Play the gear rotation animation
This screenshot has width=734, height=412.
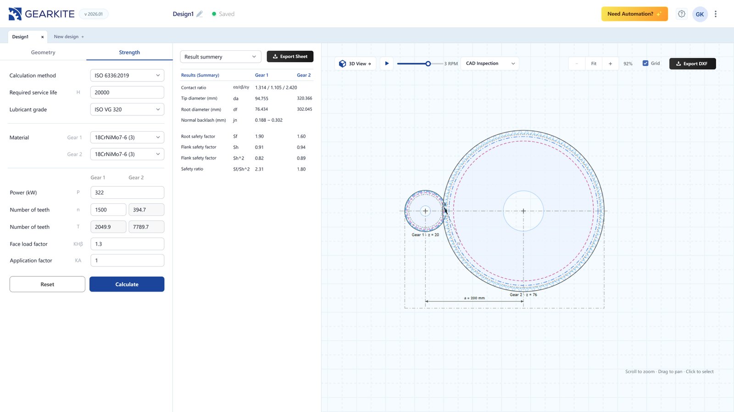[387, 64]
